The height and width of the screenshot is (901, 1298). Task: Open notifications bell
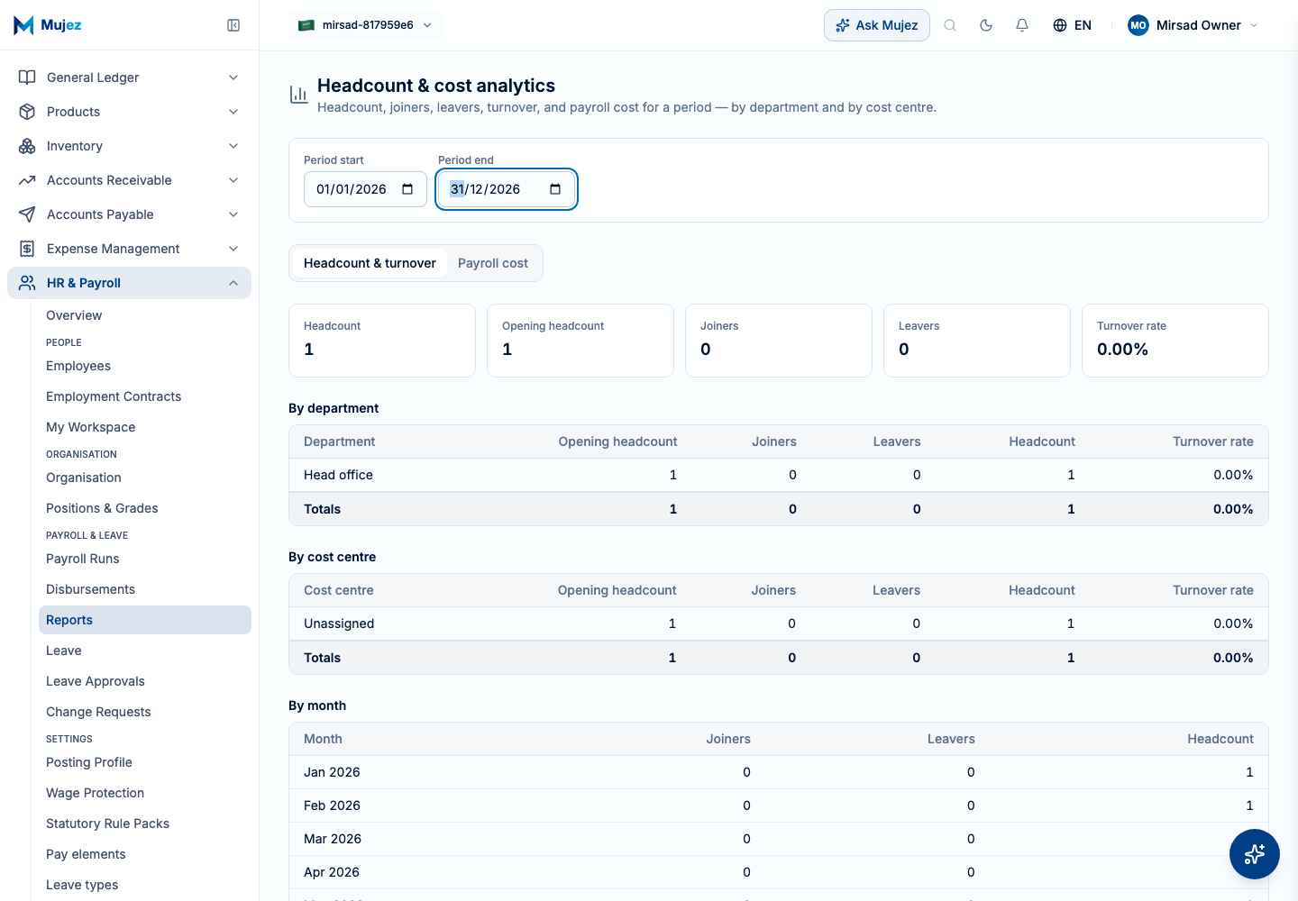(x=1022, y=25)
